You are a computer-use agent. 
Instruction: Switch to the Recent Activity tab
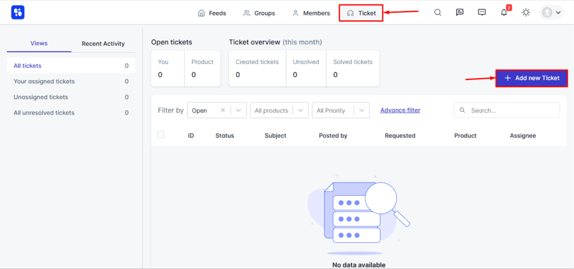[x=103, y=44]
